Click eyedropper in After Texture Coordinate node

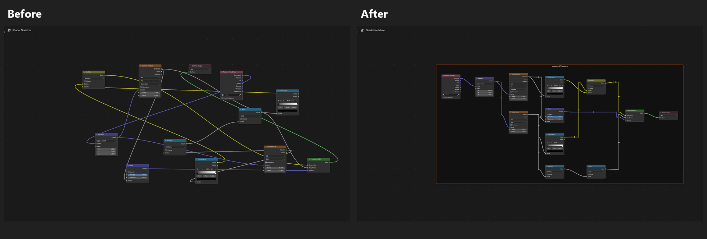click(x=458, y=95)
